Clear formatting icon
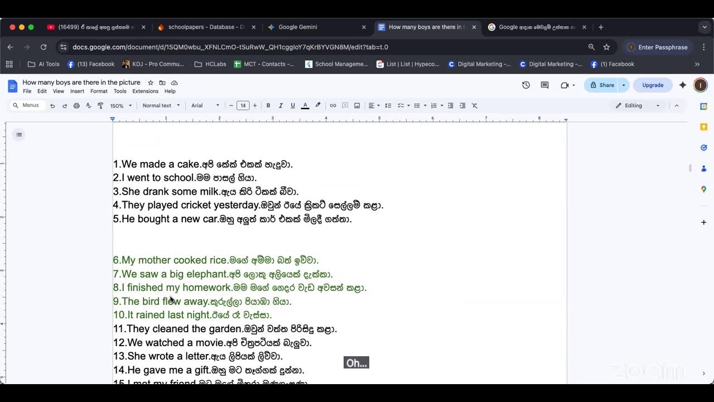Viewport: 714px width, 402px height. 475,106
